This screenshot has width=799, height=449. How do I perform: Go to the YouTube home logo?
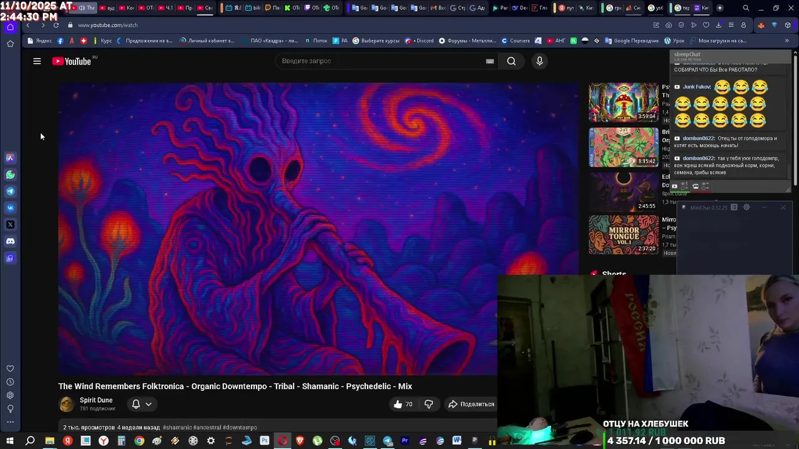[x=72, y=61]
